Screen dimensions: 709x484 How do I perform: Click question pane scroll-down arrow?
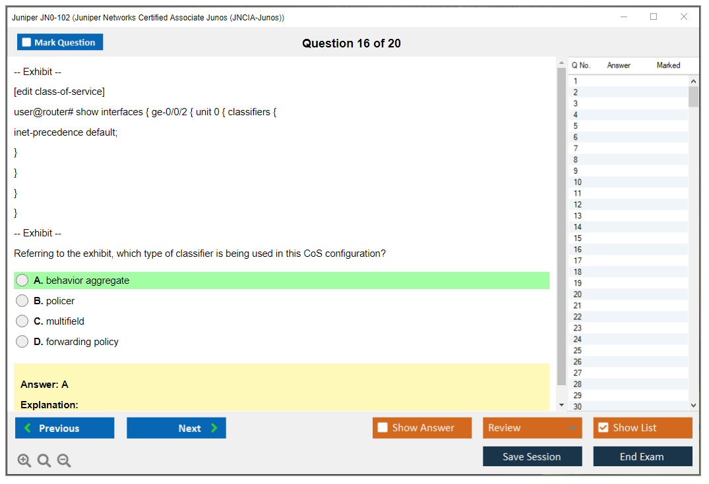[x=561, y=405]
